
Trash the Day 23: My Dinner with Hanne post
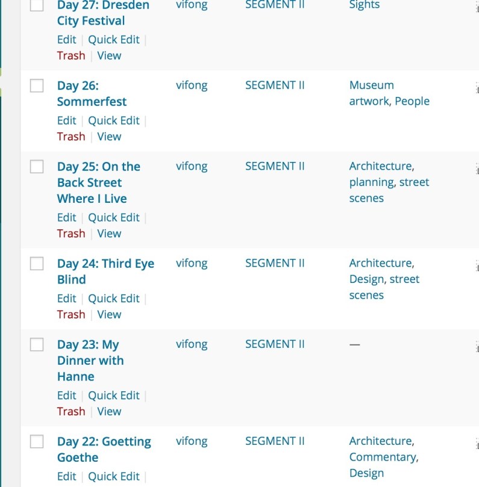click(71, 412)
